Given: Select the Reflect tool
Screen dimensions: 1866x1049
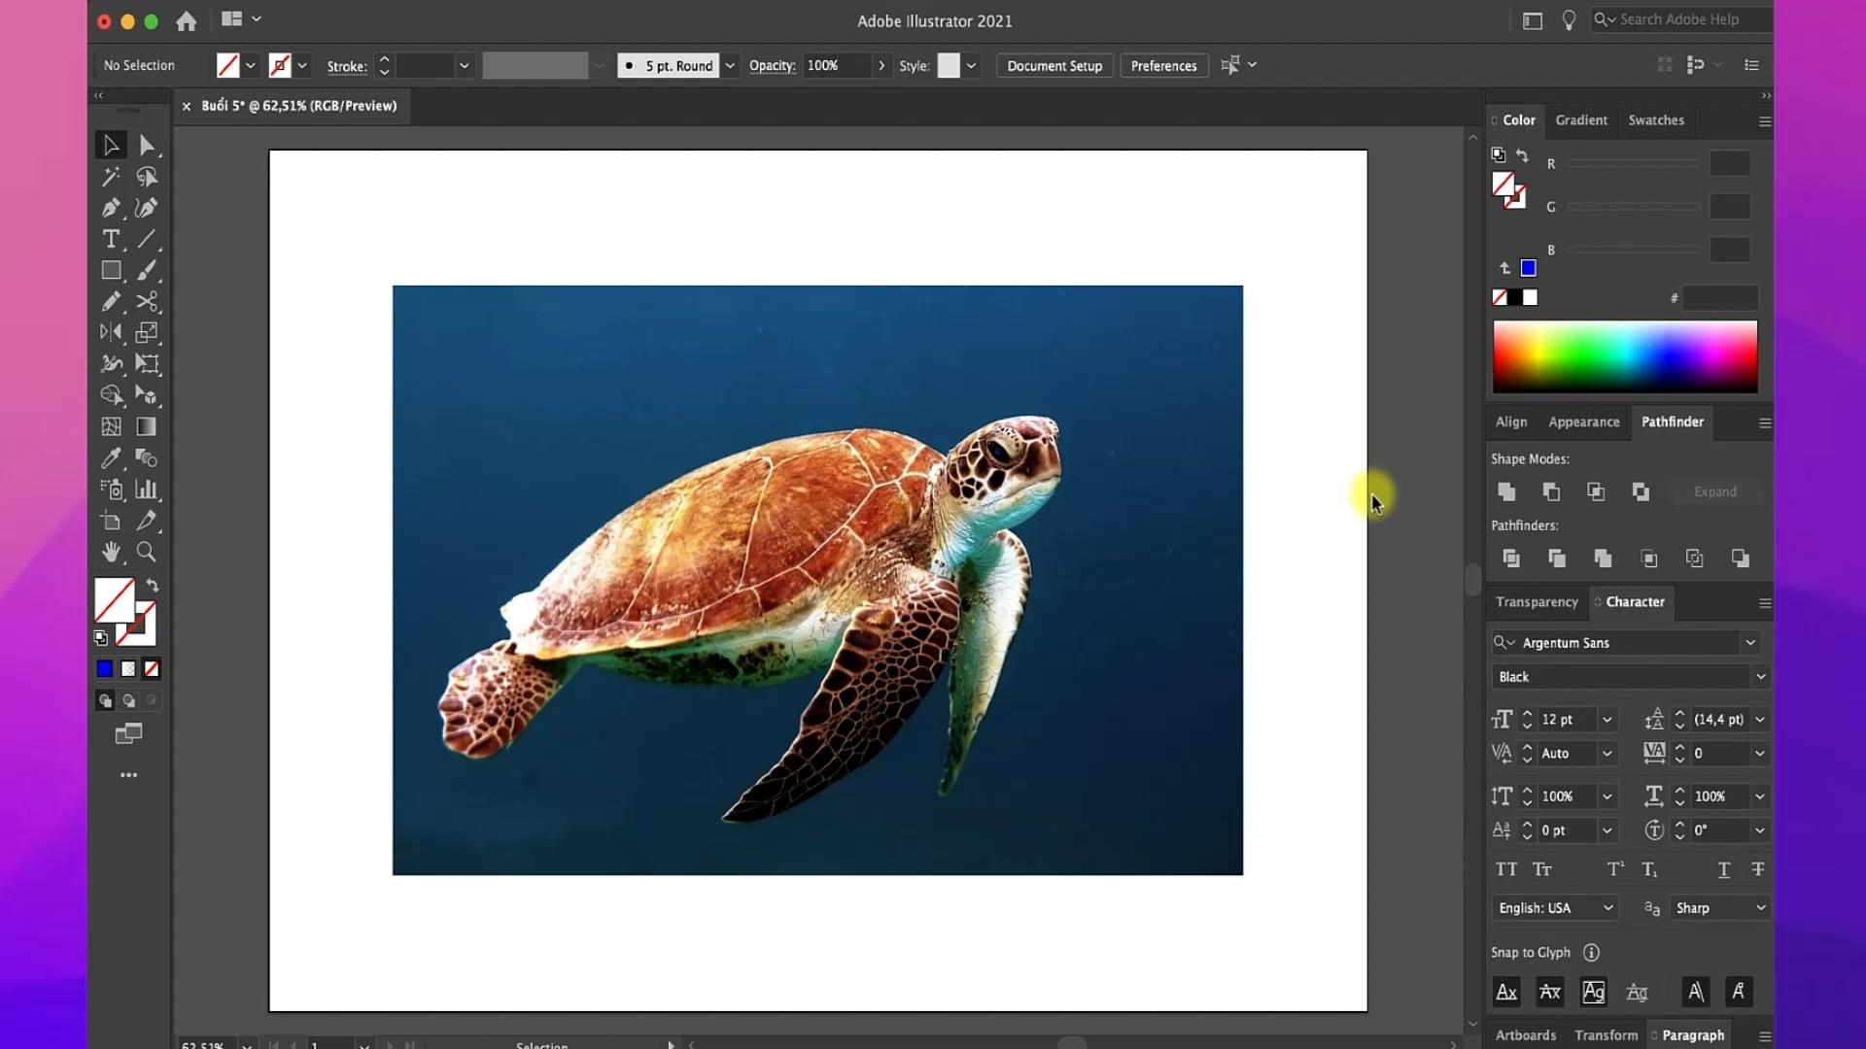Looking at the screenshot, I should 111,332.
